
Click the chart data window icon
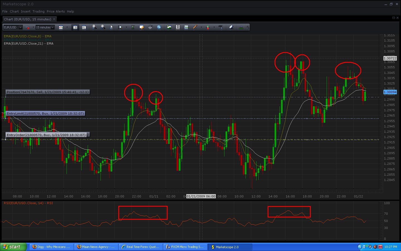[x=186, y=27]
